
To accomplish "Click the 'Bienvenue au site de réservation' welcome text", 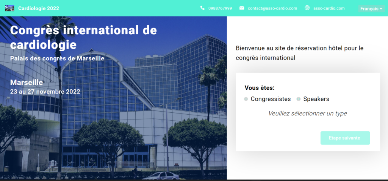I will 300,53.
